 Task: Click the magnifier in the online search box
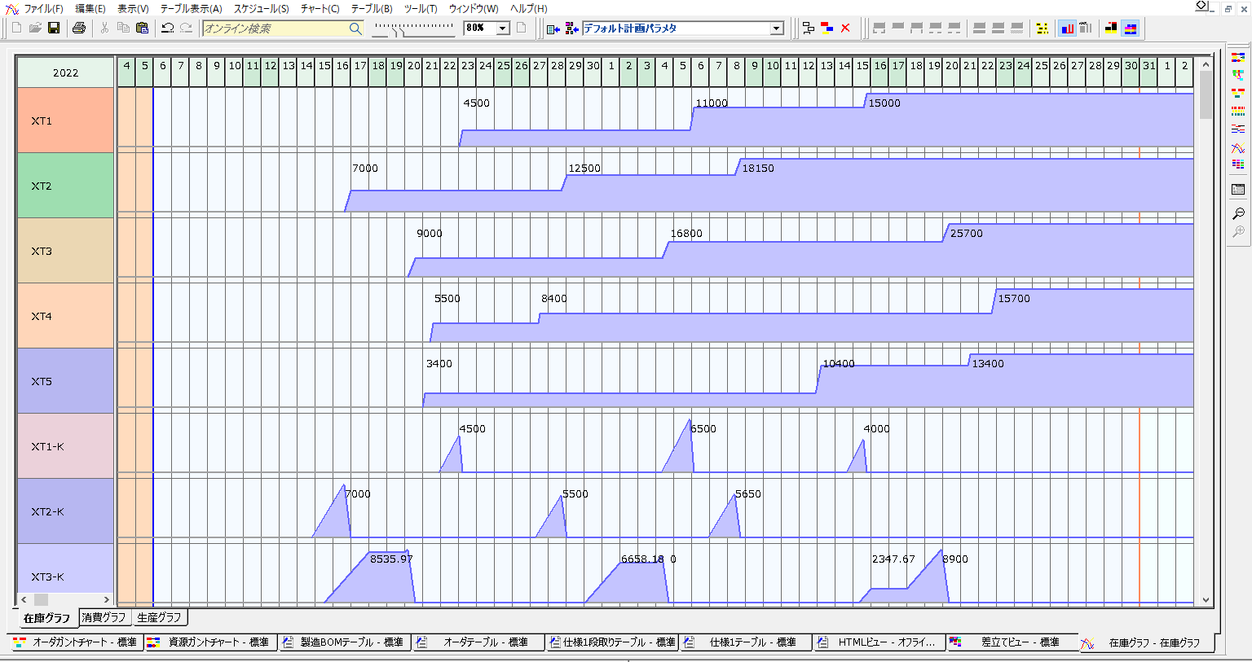pos(355,28)
